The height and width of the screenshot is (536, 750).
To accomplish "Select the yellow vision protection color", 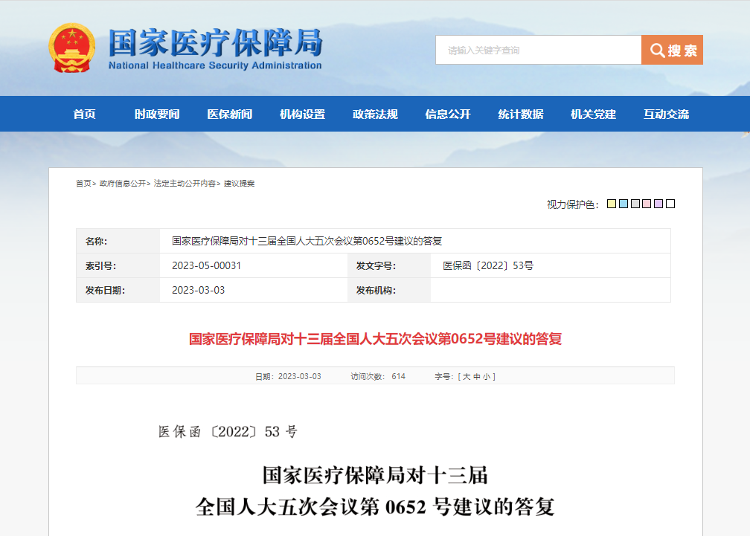I will (611, 204).
